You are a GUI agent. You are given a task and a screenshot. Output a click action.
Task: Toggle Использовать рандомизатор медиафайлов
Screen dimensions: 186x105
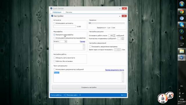tap(54, 38)
